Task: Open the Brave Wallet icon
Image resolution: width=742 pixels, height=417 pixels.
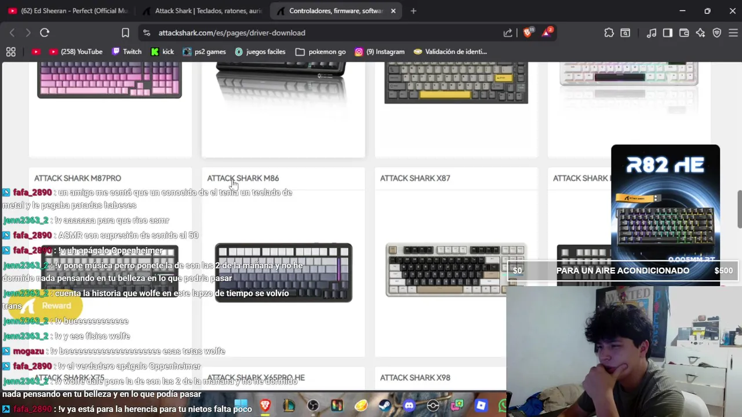Action: (x=684, y=33)
